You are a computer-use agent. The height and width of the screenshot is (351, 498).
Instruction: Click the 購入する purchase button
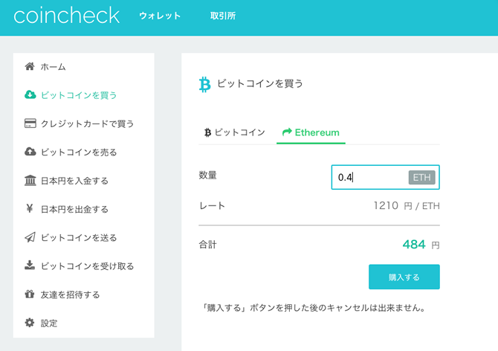[x=404, y=277]
